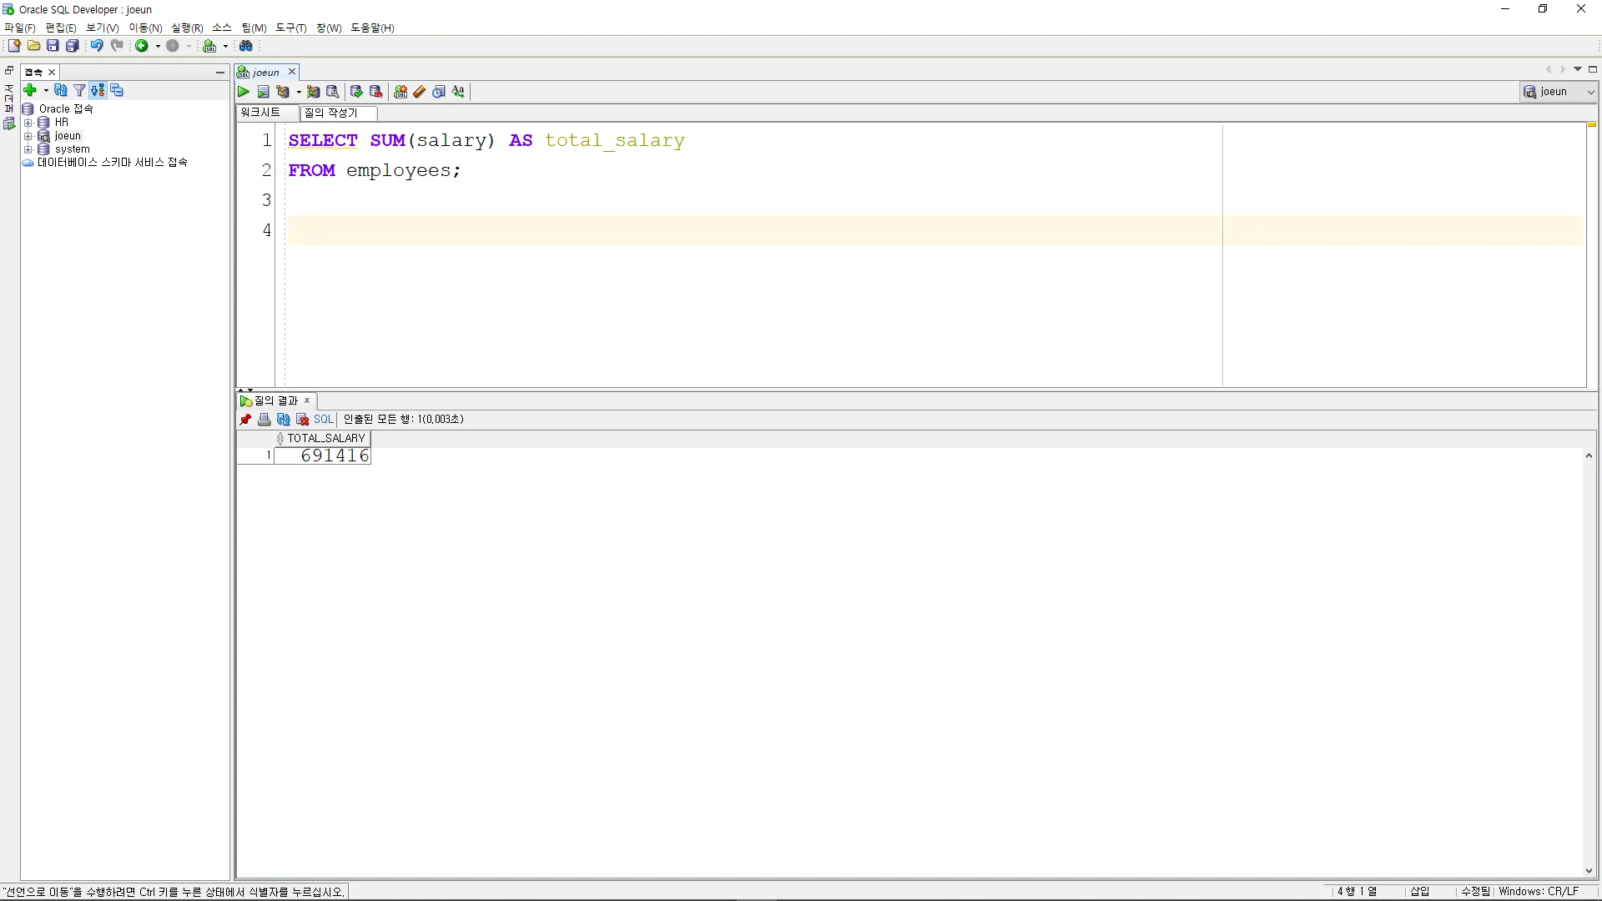Refresh the connections list
Viewport: 1602px width, 901px height.
point(60,90)
